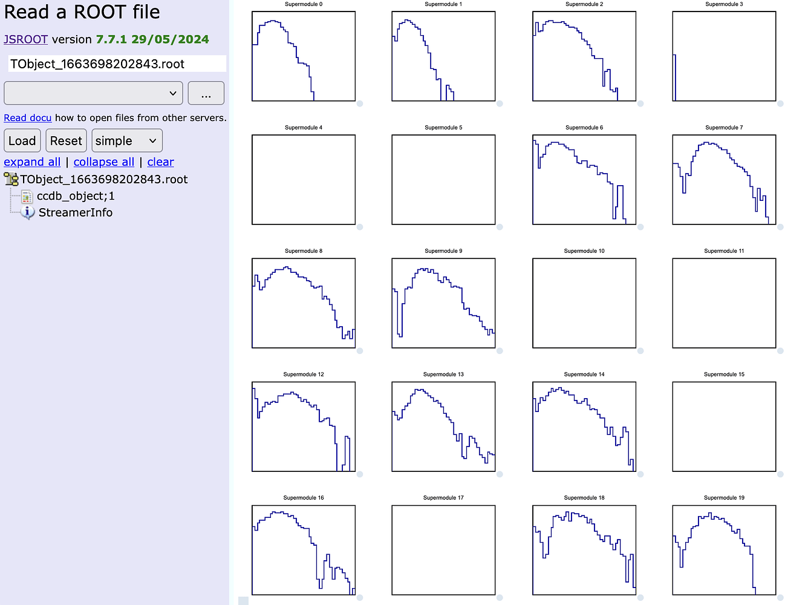
Task: Open pad toolbar circle for Supermodule 5
Action: (500, 227)
